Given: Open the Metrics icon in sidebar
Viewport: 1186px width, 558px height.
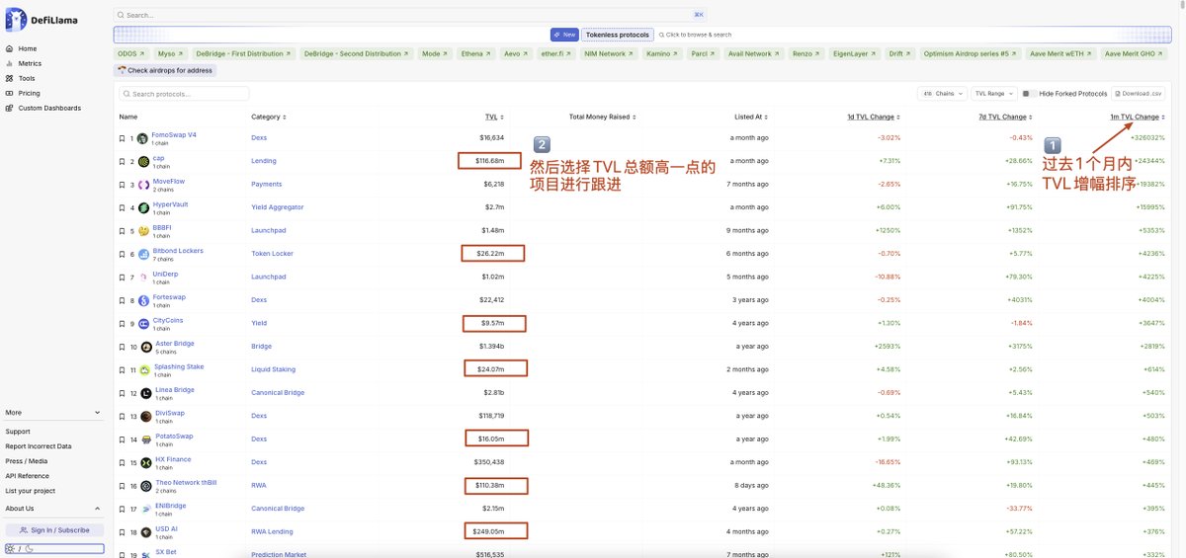Looking at the screenshot, I should 10,63.
